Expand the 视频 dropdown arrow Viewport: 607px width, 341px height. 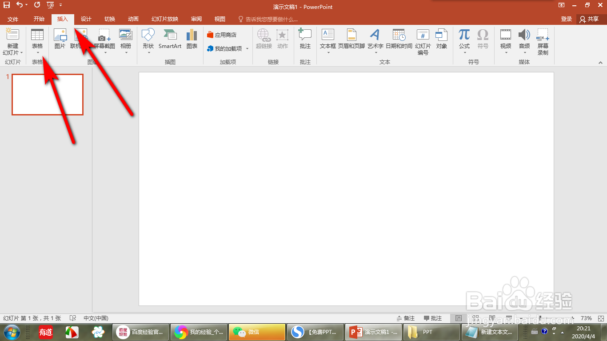[506, 53]
